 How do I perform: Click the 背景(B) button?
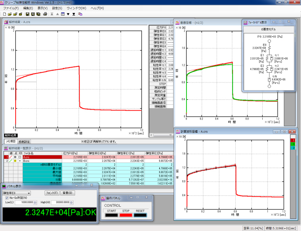click(x=68, y=193)
